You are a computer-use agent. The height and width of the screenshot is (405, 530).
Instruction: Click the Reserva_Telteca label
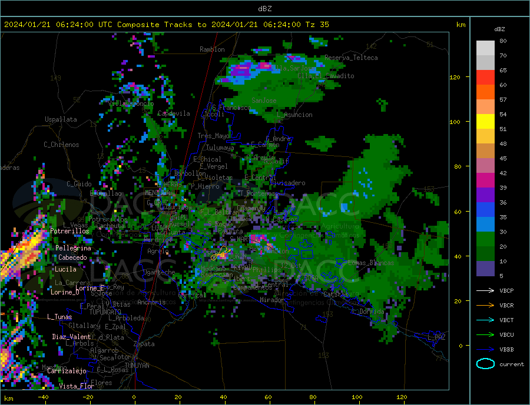351,58
